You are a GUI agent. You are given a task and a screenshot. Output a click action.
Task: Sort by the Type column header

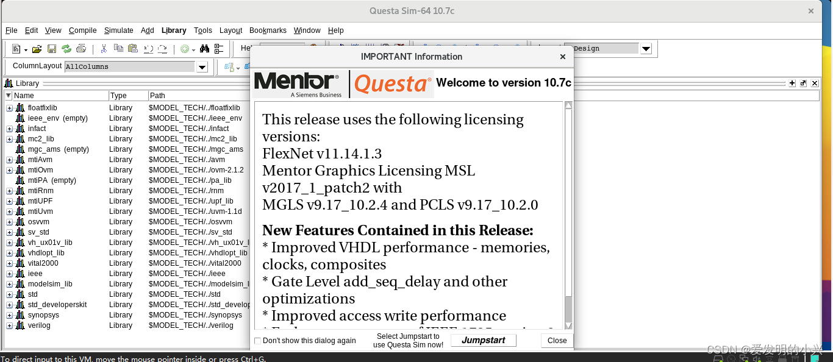coord(129,96)
